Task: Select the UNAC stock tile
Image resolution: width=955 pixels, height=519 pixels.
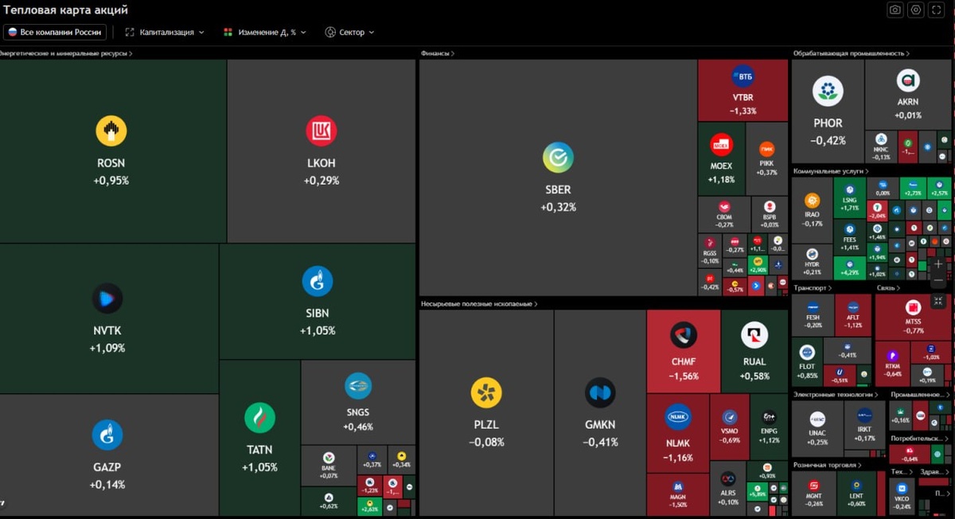Action: pyautogui.click(x=817, y=428)
